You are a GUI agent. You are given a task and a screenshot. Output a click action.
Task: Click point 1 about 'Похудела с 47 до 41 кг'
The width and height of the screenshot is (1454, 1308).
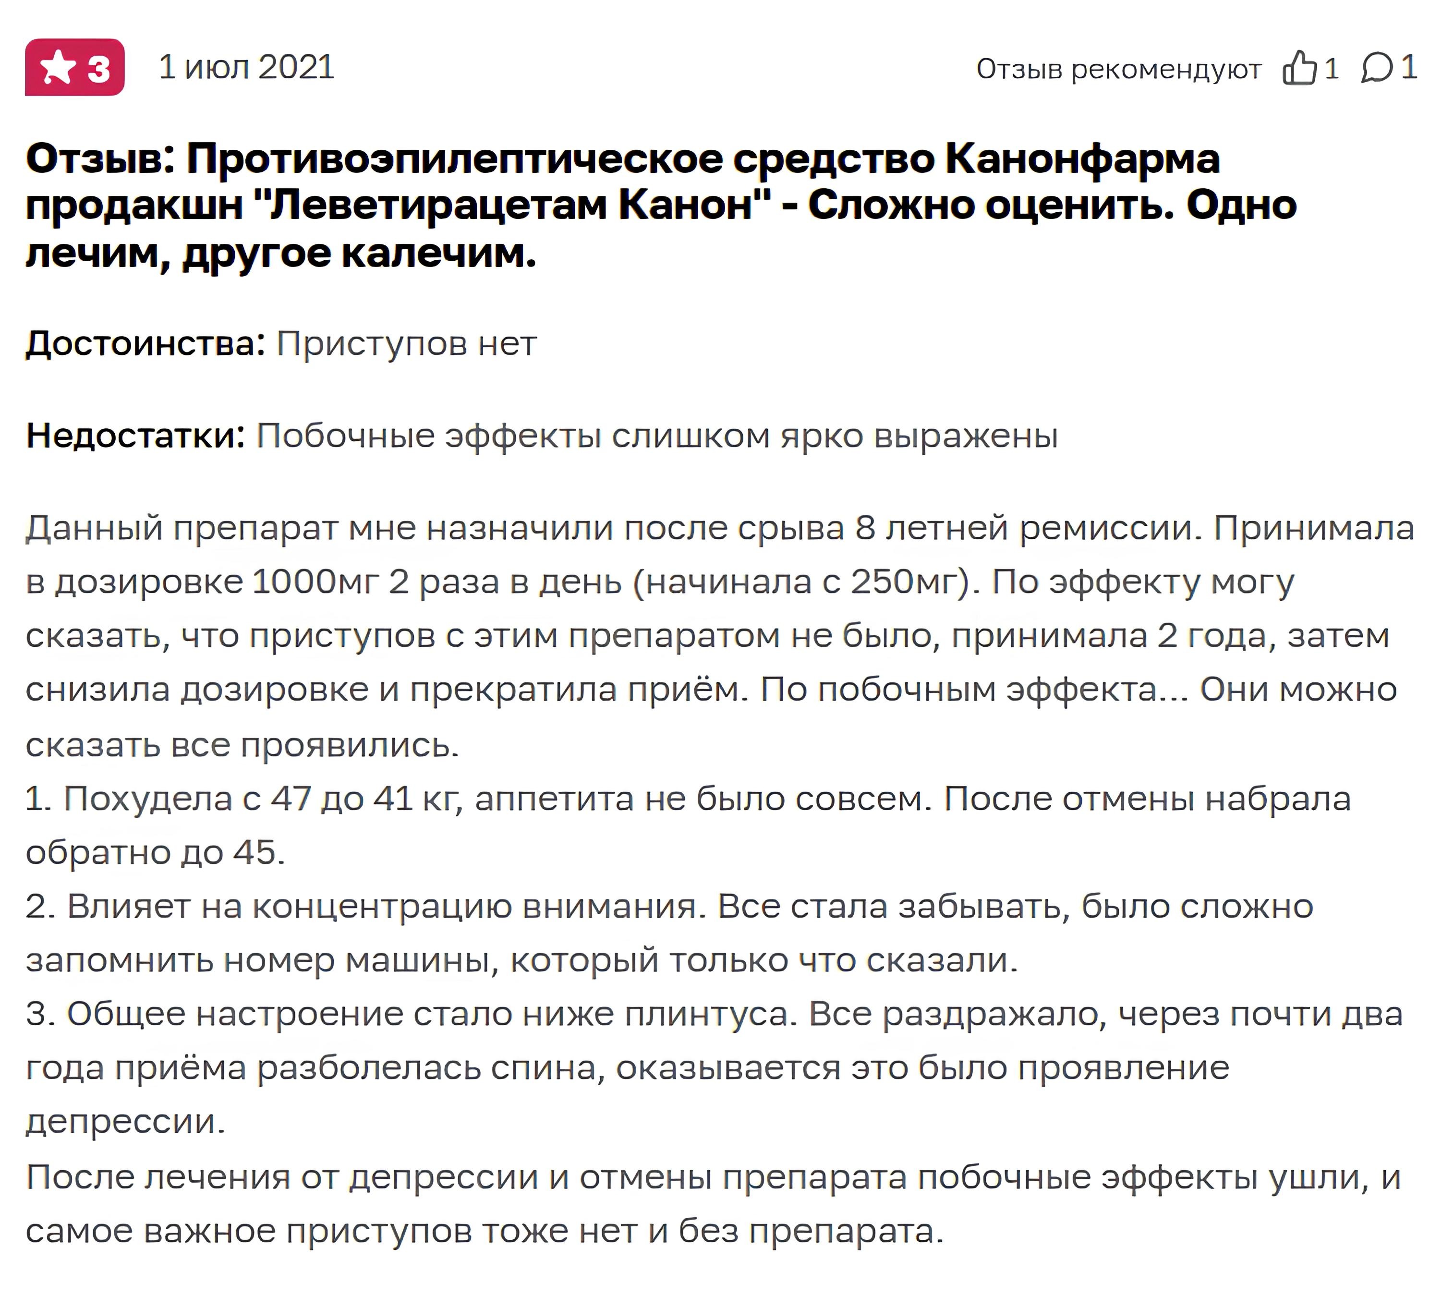pyautogui.click(x=689, y=825)
